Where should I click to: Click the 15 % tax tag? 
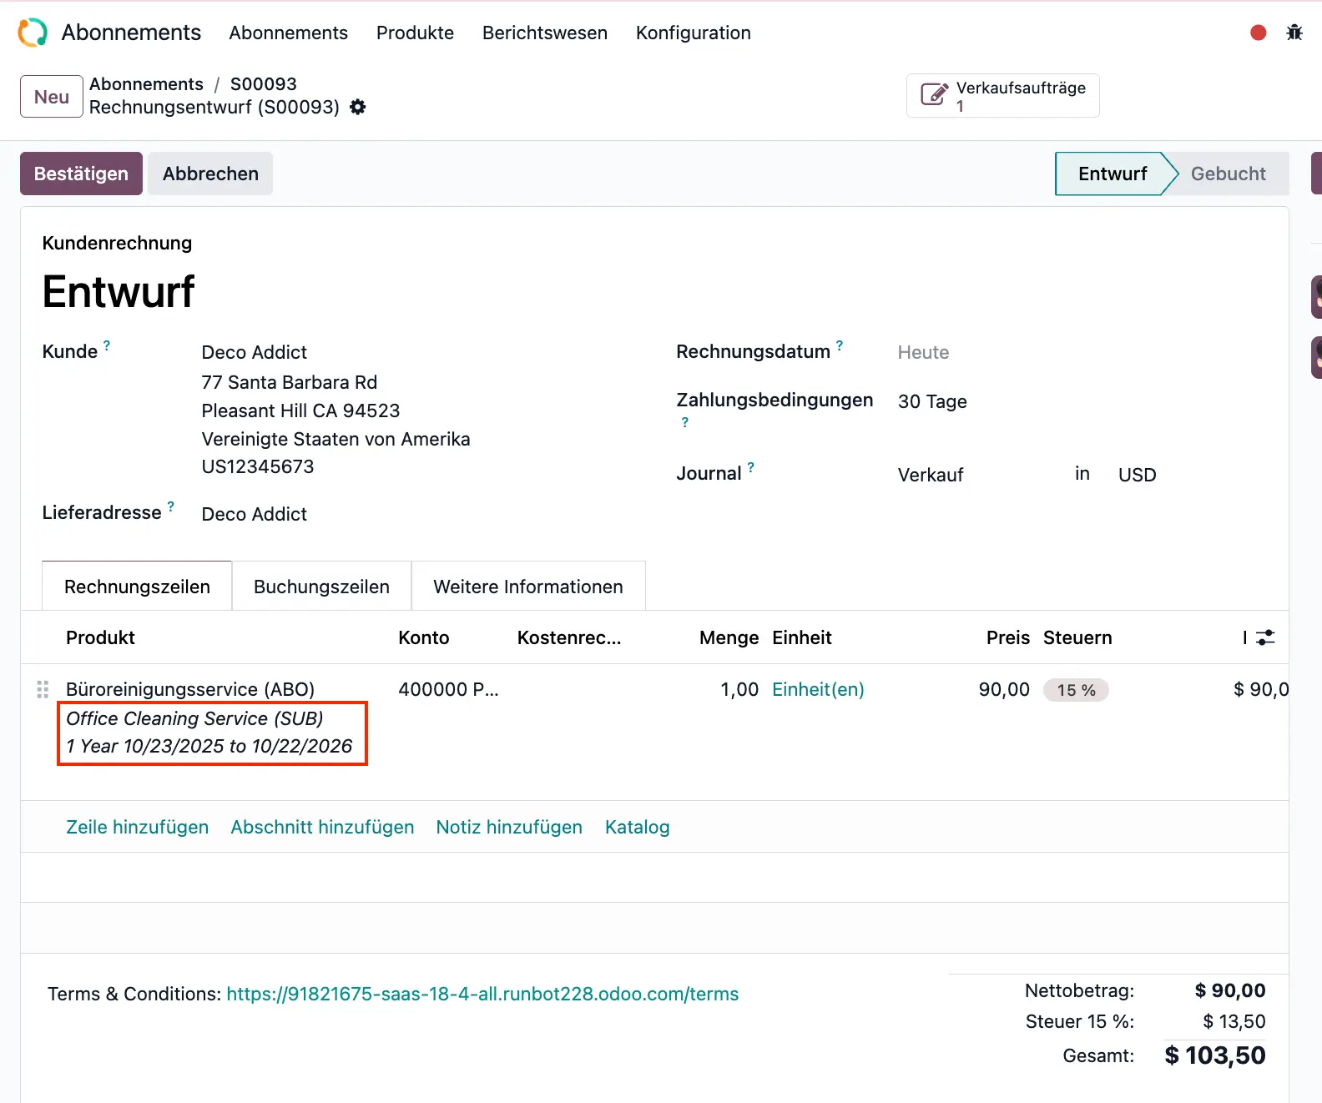point(1076,691)
